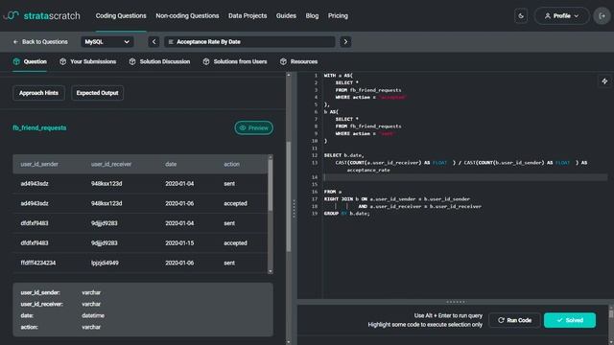
Task: Click fb_friend_requests table name
Action: tap(39, 127)
